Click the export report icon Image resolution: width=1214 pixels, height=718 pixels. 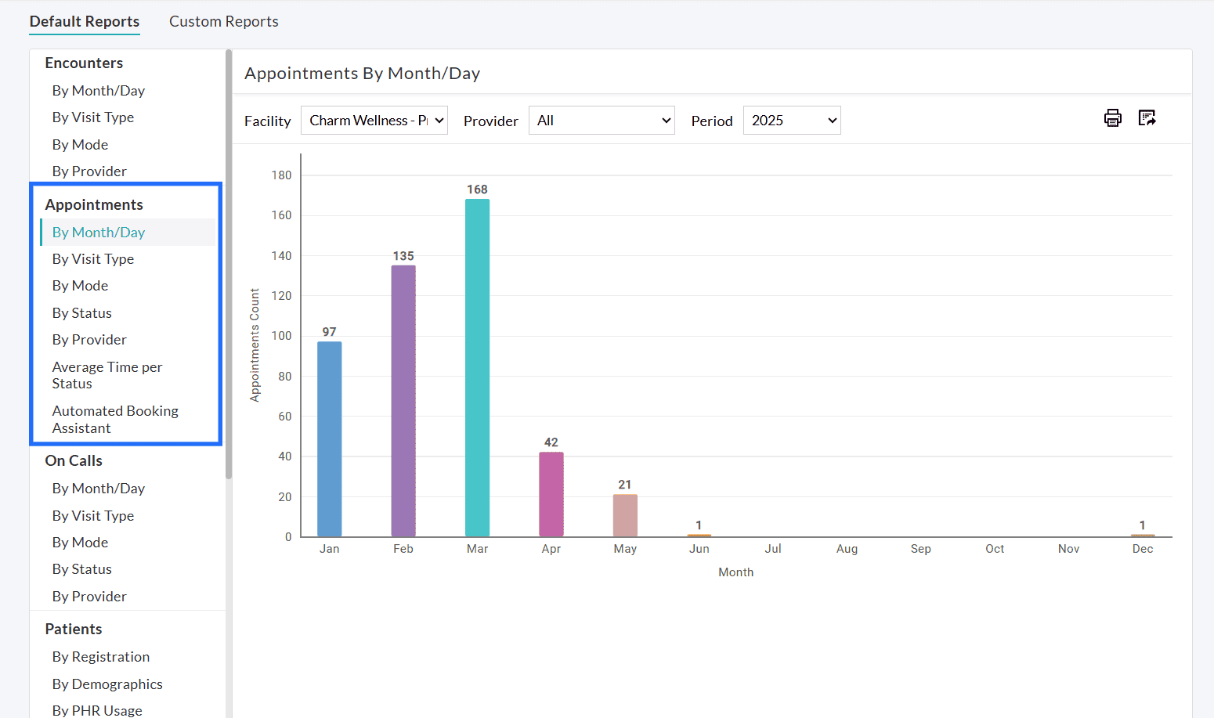[x=1147, y=117]
